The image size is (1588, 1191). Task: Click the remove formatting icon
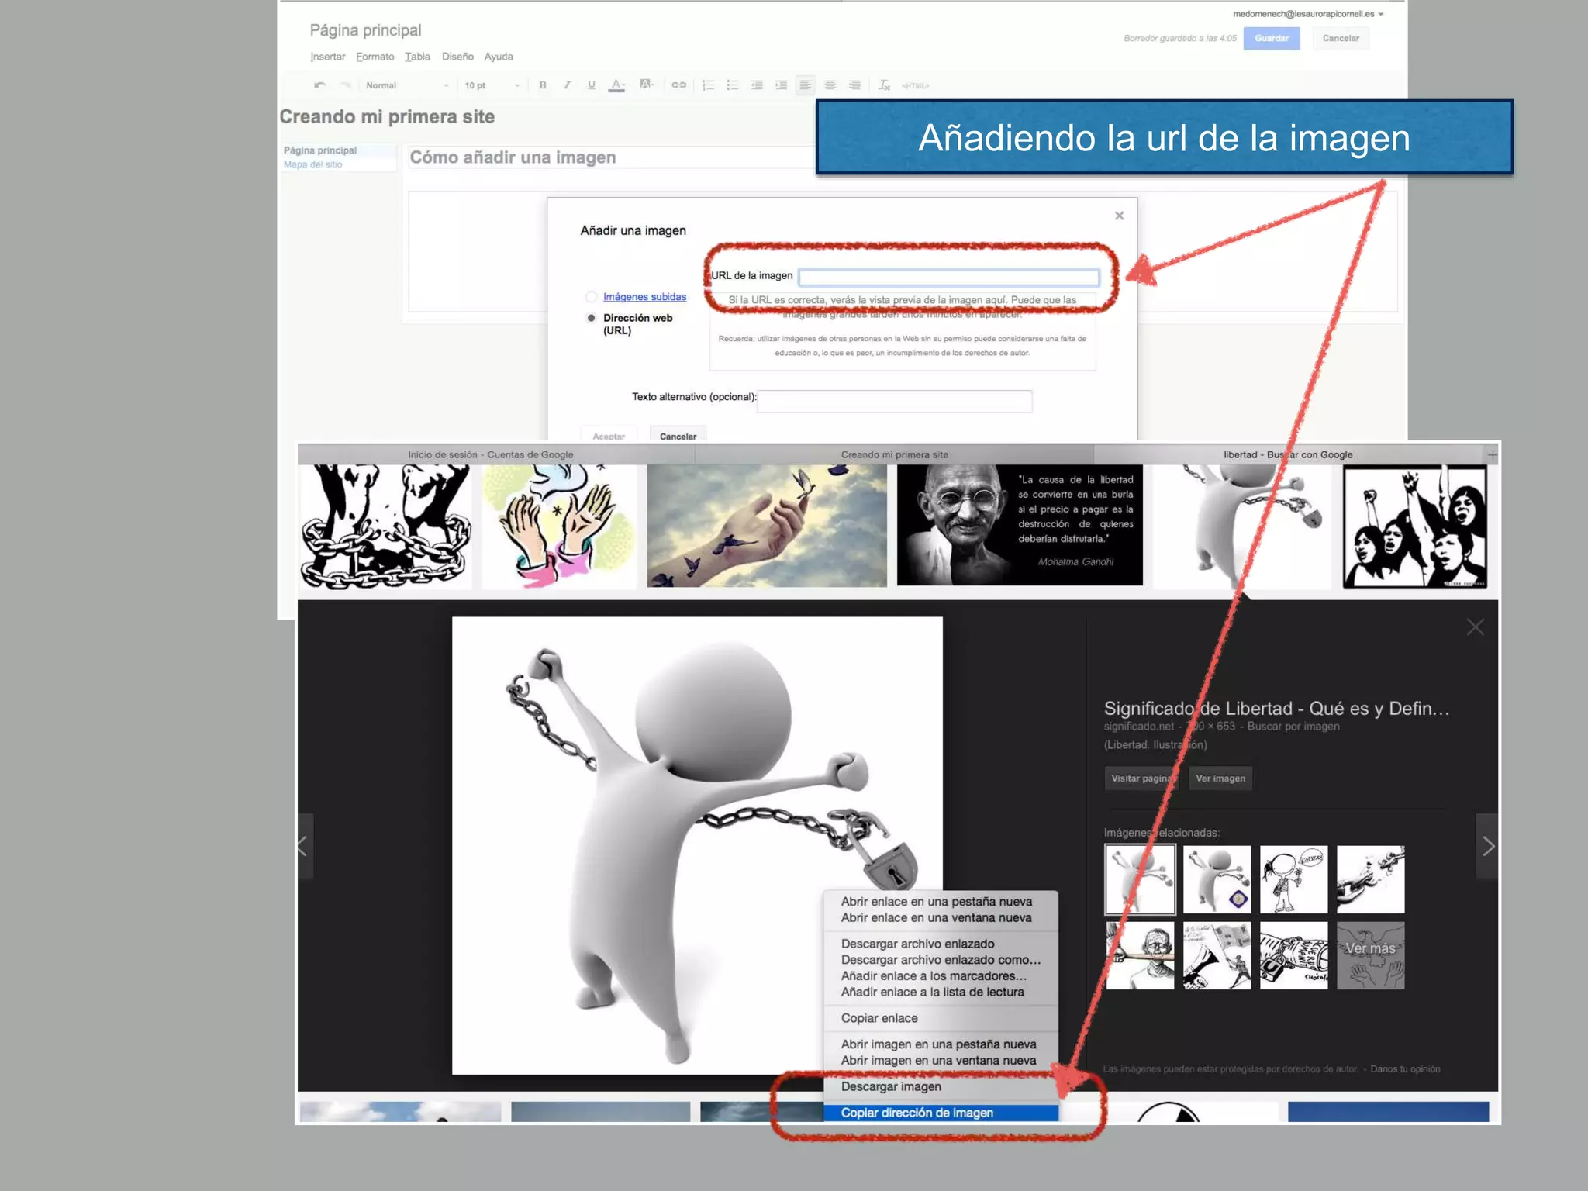pyautogui.click(x=884, y=85)
